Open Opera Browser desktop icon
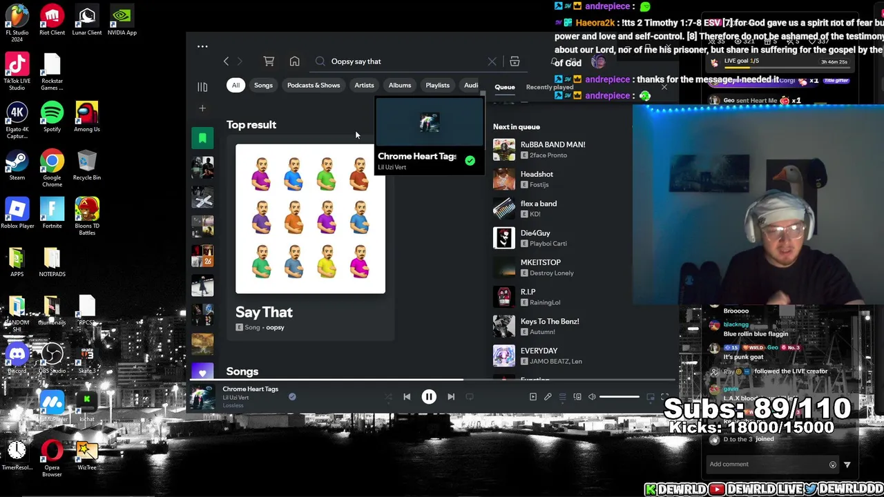Image resolution: width=884 pixels, height=497 pixels. point(52,458)
